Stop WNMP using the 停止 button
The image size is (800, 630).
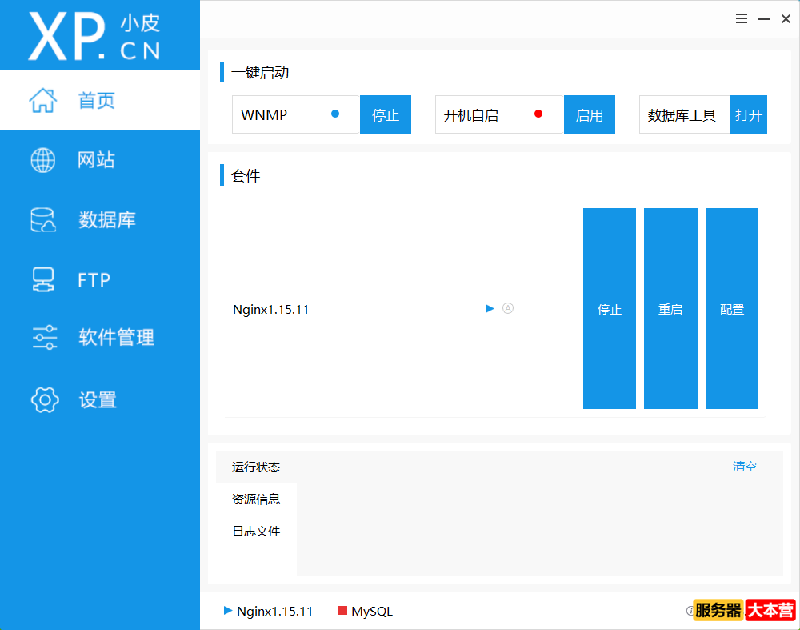[x=386, y=114]
